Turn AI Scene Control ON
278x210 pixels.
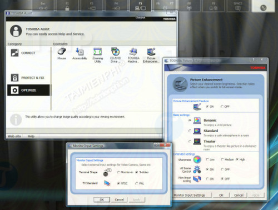coord(207,169)
